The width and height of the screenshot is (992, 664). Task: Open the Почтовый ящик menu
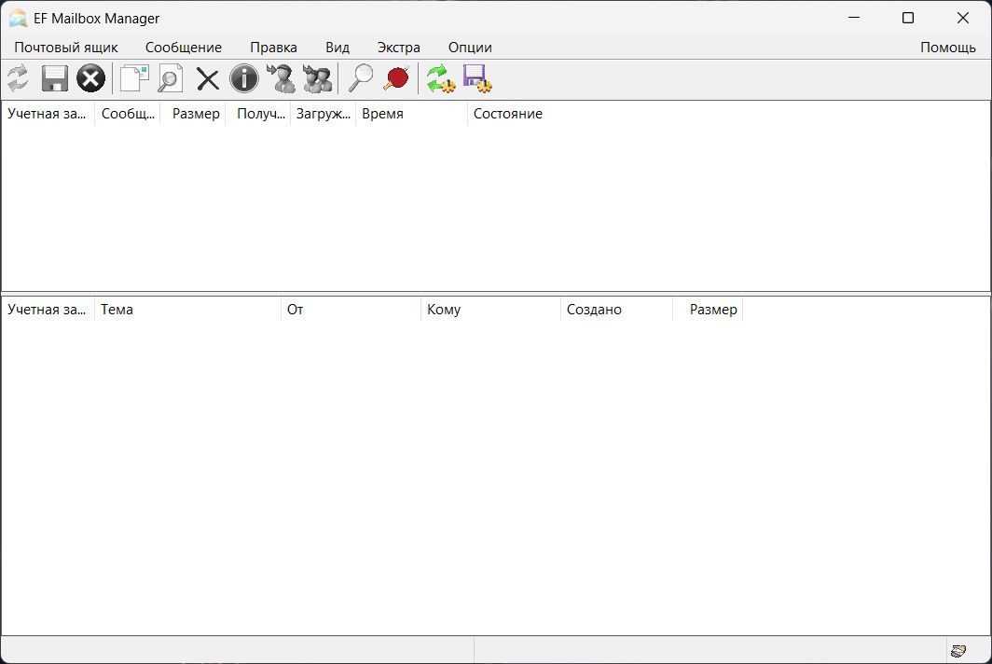[66, 48]
